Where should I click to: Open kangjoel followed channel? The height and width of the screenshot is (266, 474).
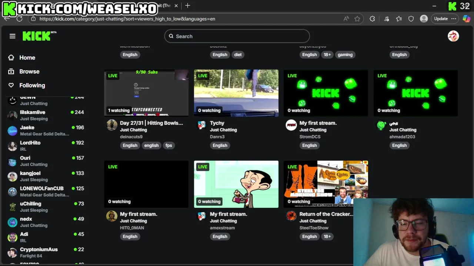pyautogui.click(x=46, y=176)
